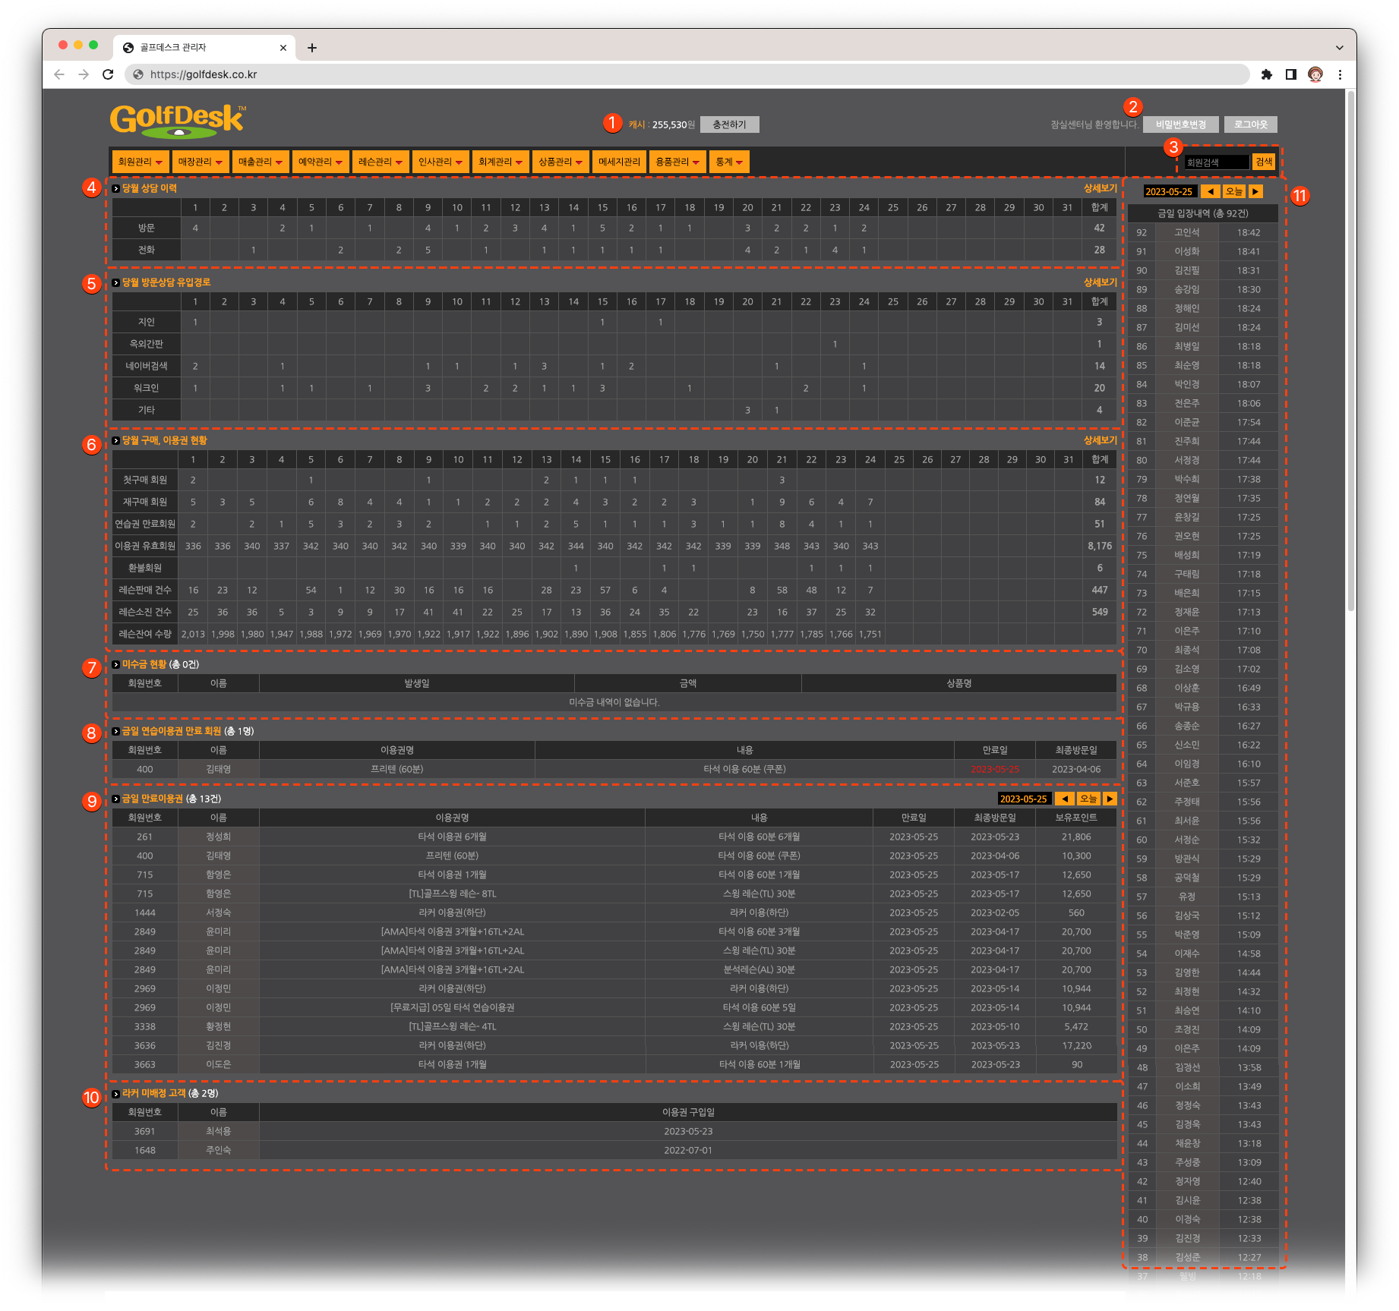Click previous date arrow in 금일 만료이용권 section
The image size is (1399, 1311).
click(x=1065, y=799)
